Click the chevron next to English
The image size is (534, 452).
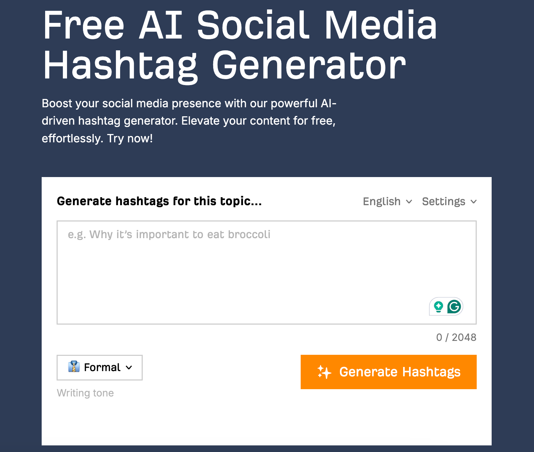(409, 202)
